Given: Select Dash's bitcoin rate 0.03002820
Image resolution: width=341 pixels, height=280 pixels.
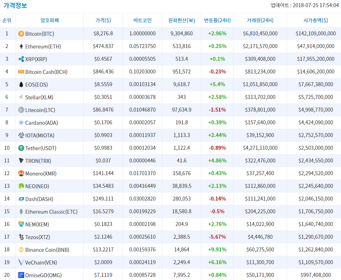Looking at the screenshot, I should [x=142, y=199].
